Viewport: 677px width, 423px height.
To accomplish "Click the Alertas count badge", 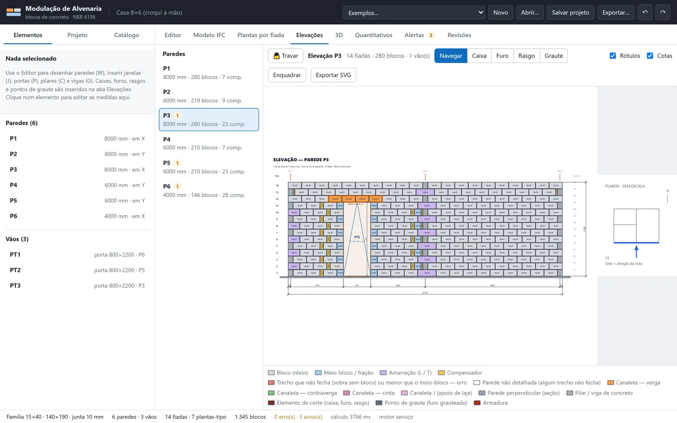I will 431,35.
